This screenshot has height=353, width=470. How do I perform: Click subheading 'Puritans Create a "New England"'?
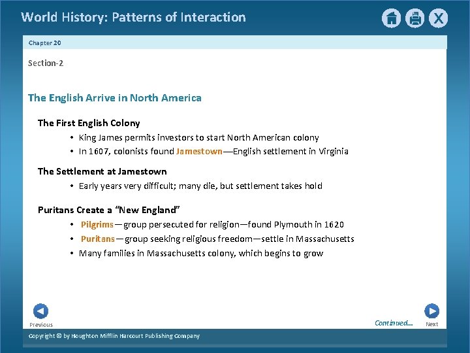[x=109, y=210]
